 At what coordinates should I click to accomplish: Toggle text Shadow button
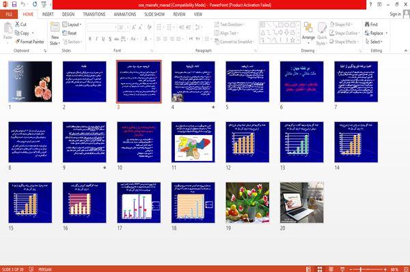pyautogui.click(x=110, y=39)
